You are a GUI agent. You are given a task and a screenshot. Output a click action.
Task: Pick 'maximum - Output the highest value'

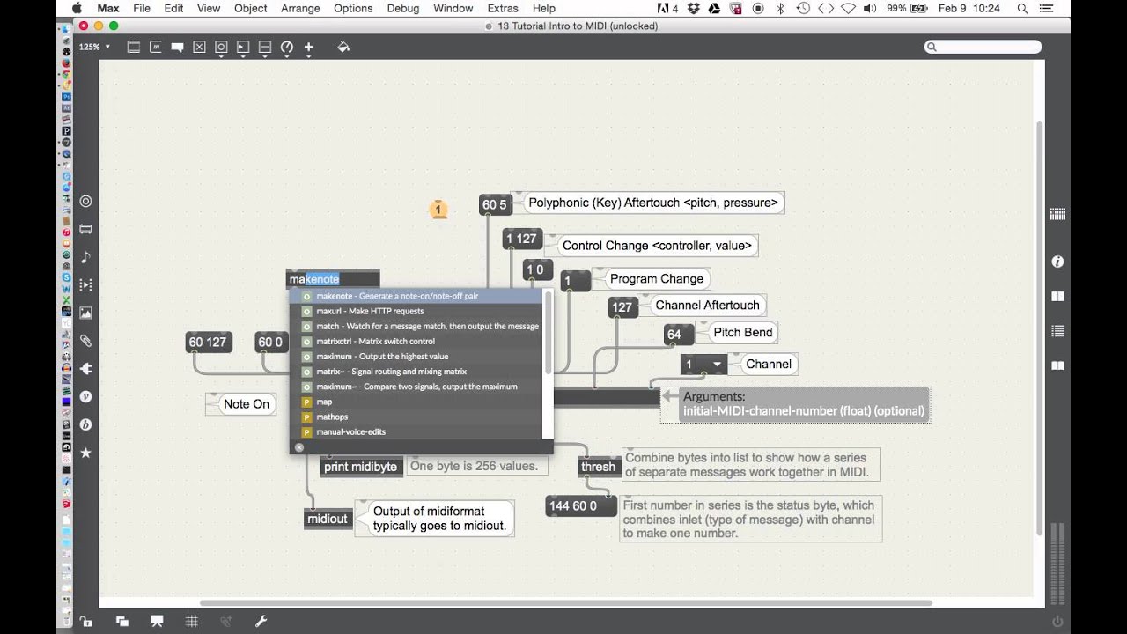[x=416, y=356]
